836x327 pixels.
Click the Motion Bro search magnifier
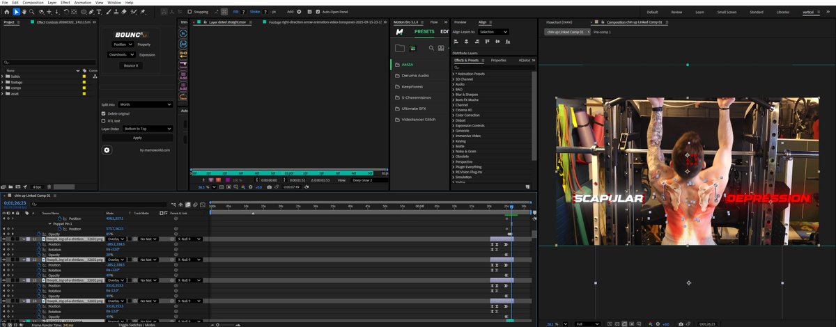pyautogui.click(x=431, y=48)
